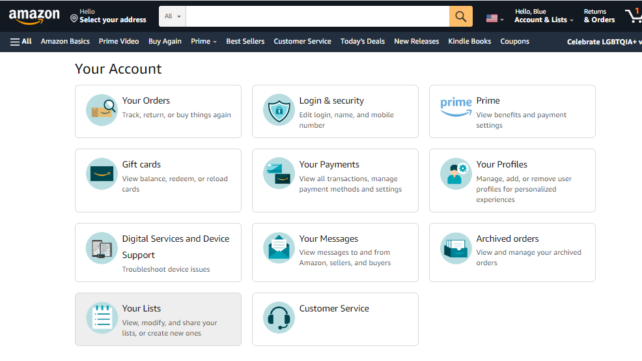Open Amazon Basics in nav bar

(x=65, y=42)
